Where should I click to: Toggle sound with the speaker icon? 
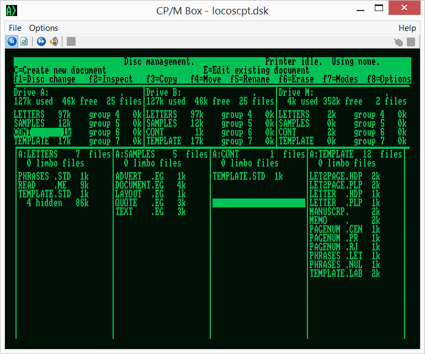(x=54, y=41)
